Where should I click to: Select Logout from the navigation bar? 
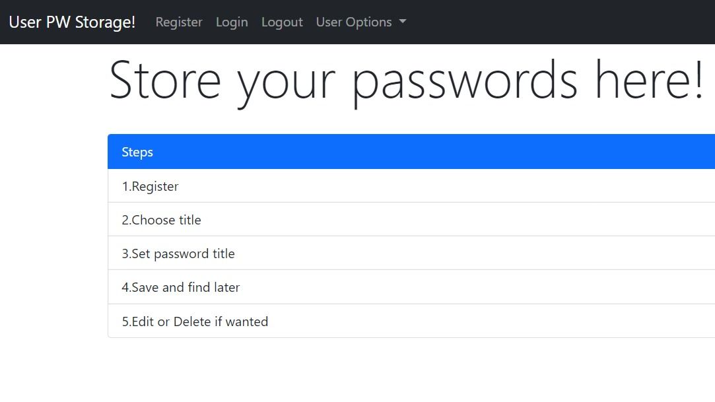click(x=282, y=22)
